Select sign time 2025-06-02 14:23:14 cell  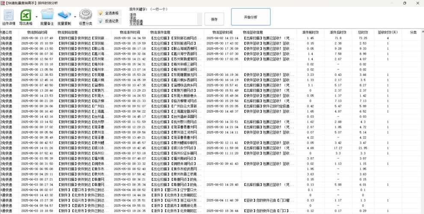[222, 38]
